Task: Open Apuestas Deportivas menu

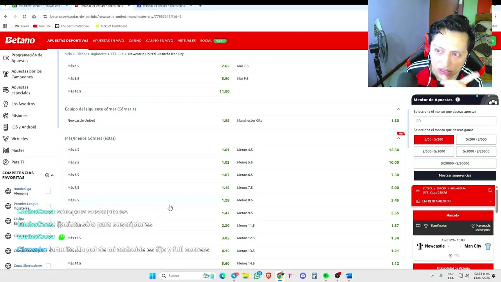Action: [x=68, y=41]
